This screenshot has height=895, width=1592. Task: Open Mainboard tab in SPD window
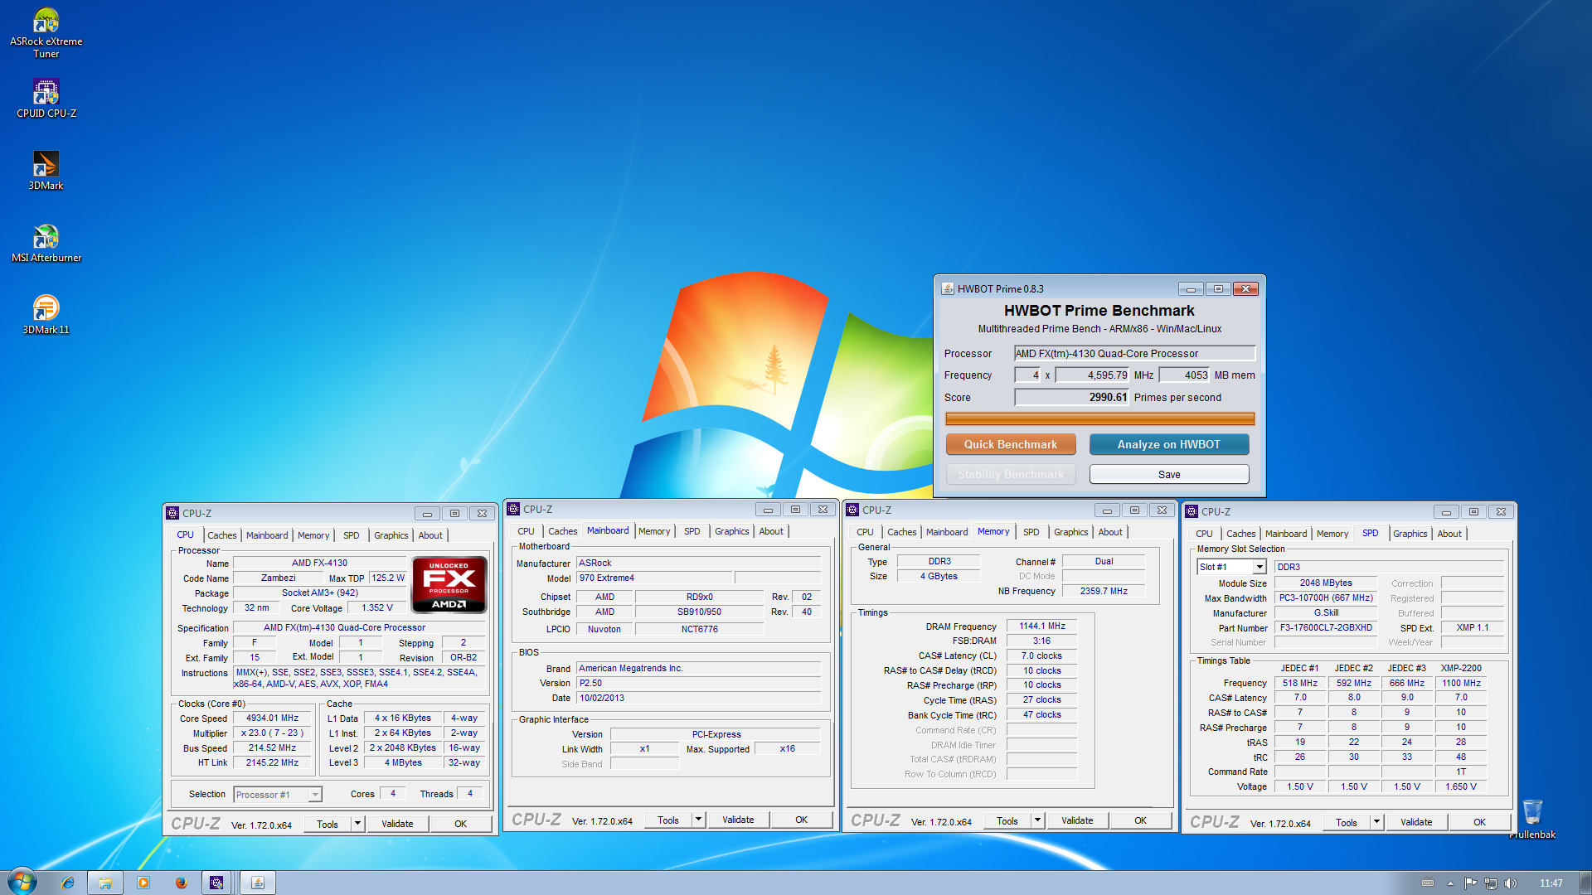tap(1286, 534)
